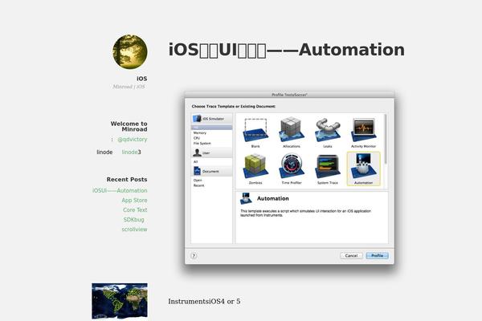Click the Recent Posts heading
The image size is (482, 321).
(127, 180)
